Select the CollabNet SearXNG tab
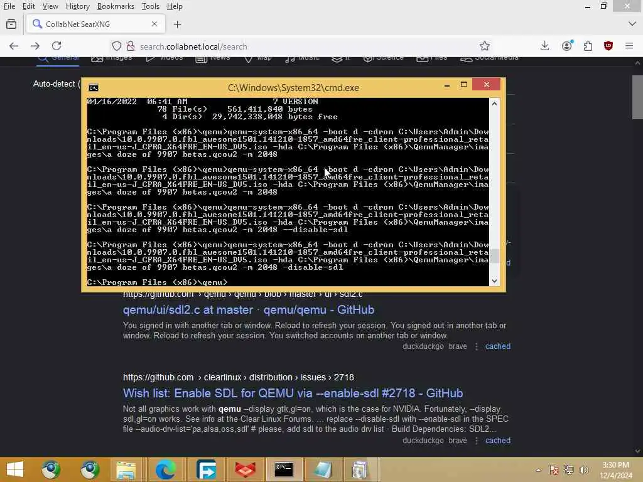The height and width of the screenshot is (482, 643). [x=96, y=24]
